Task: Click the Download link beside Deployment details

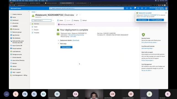Action: pos(76,40)
